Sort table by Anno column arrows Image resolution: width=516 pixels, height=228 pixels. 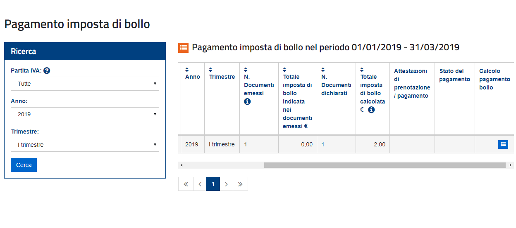point(187,69)
